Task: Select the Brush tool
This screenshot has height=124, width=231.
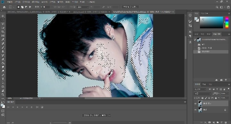Action: click(3, 47)
